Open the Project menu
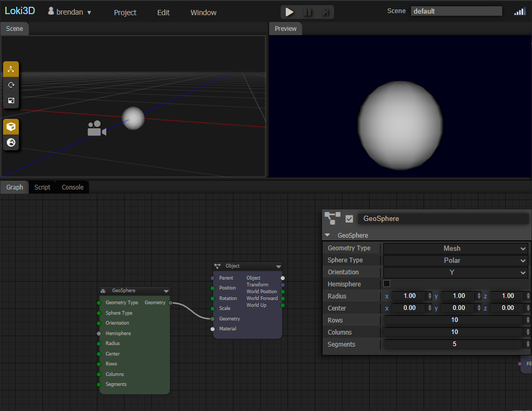This screenshot has width=532, height=411. coord(125,12)
